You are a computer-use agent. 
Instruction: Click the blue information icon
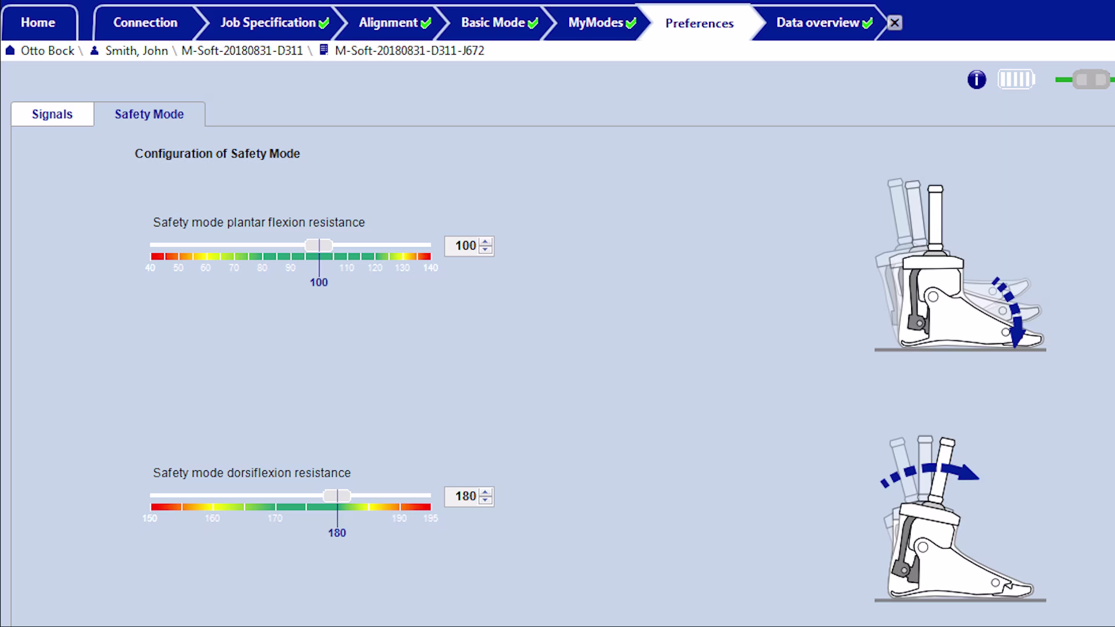tap(976, 80)
